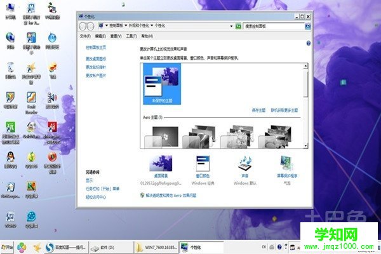Open the Display (显示) link
This screenshot has width=381, height=254.
(89, 180)
